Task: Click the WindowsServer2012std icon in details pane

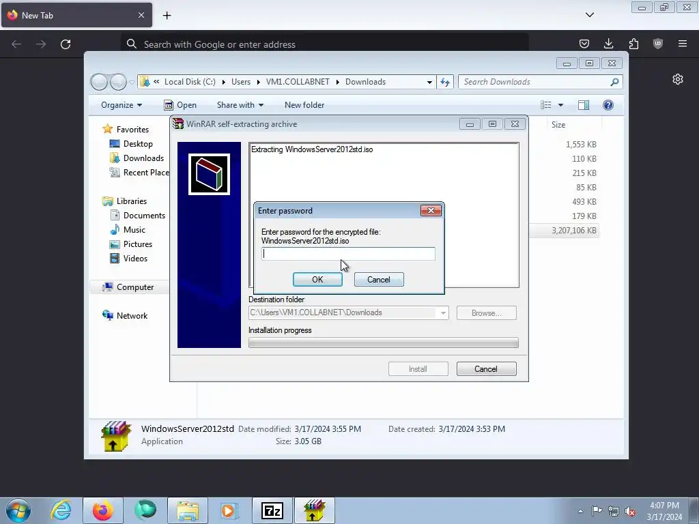Action: 116,436
